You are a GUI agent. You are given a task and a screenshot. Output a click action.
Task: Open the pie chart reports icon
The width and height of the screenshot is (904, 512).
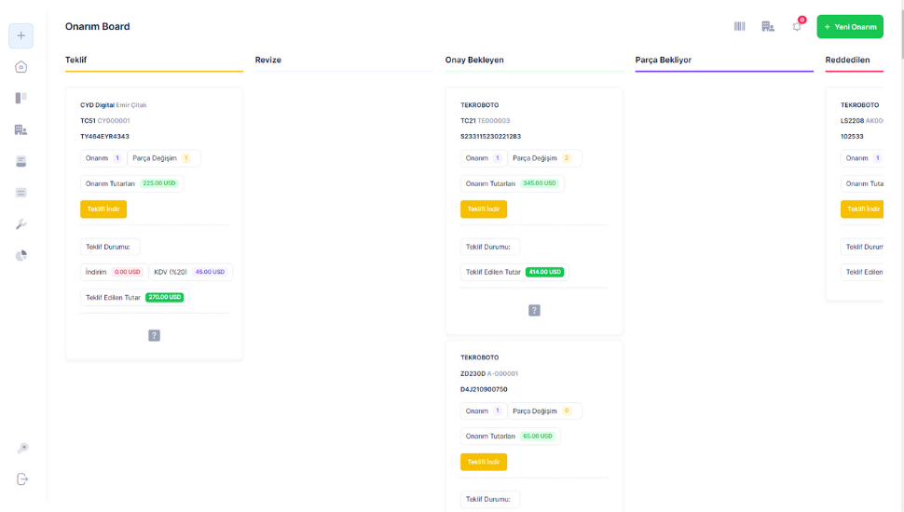click(21, 255)
